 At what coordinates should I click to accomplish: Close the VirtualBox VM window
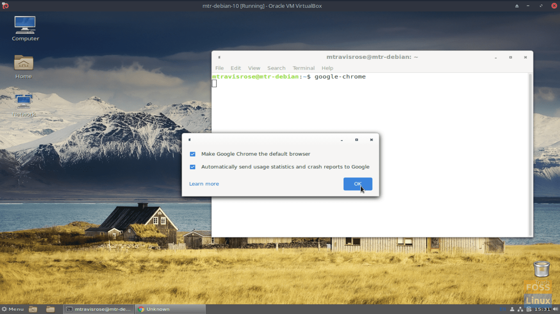click(x=554, y=6)
